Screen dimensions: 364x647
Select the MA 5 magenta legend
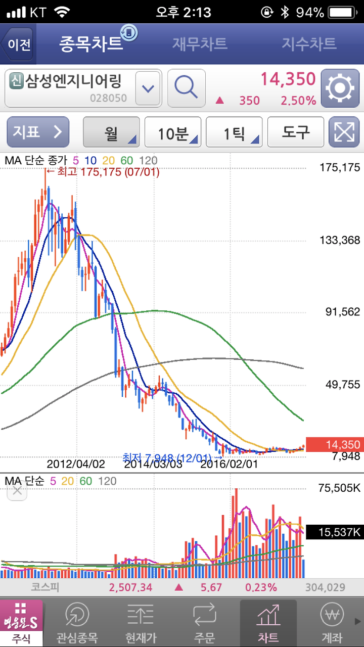tap(76, 161)
